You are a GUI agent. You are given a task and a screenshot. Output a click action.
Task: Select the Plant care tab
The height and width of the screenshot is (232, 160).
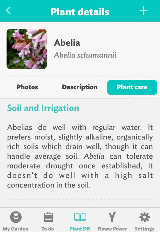[x=132, y=87]
